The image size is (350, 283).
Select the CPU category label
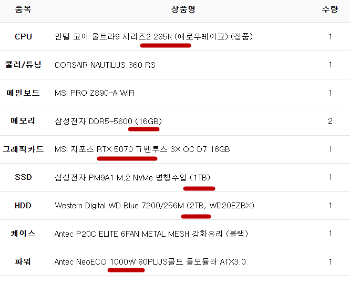click(23, 37)
